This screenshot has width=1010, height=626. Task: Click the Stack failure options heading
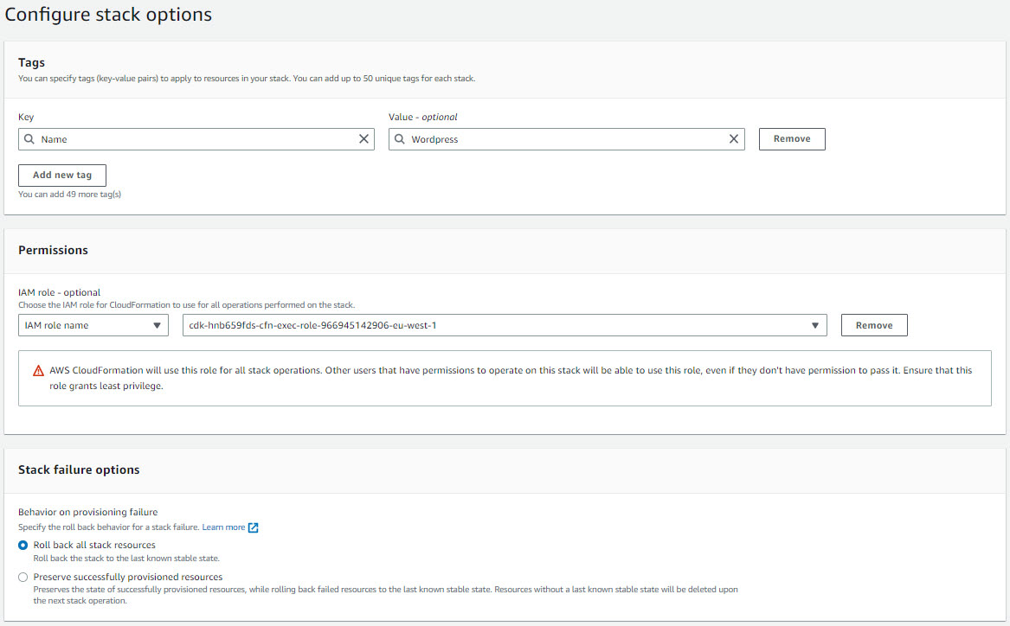click(x=79, y=469)
